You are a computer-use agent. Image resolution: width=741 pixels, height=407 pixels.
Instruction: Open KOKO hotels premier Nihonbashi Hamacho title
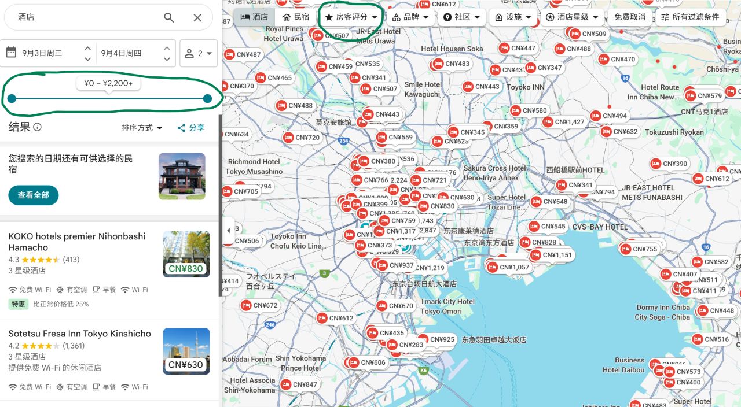tap(77, 242)
